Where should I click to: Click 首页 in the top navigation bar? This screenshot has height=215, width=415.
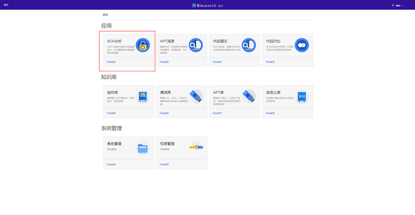click(6, 5)
